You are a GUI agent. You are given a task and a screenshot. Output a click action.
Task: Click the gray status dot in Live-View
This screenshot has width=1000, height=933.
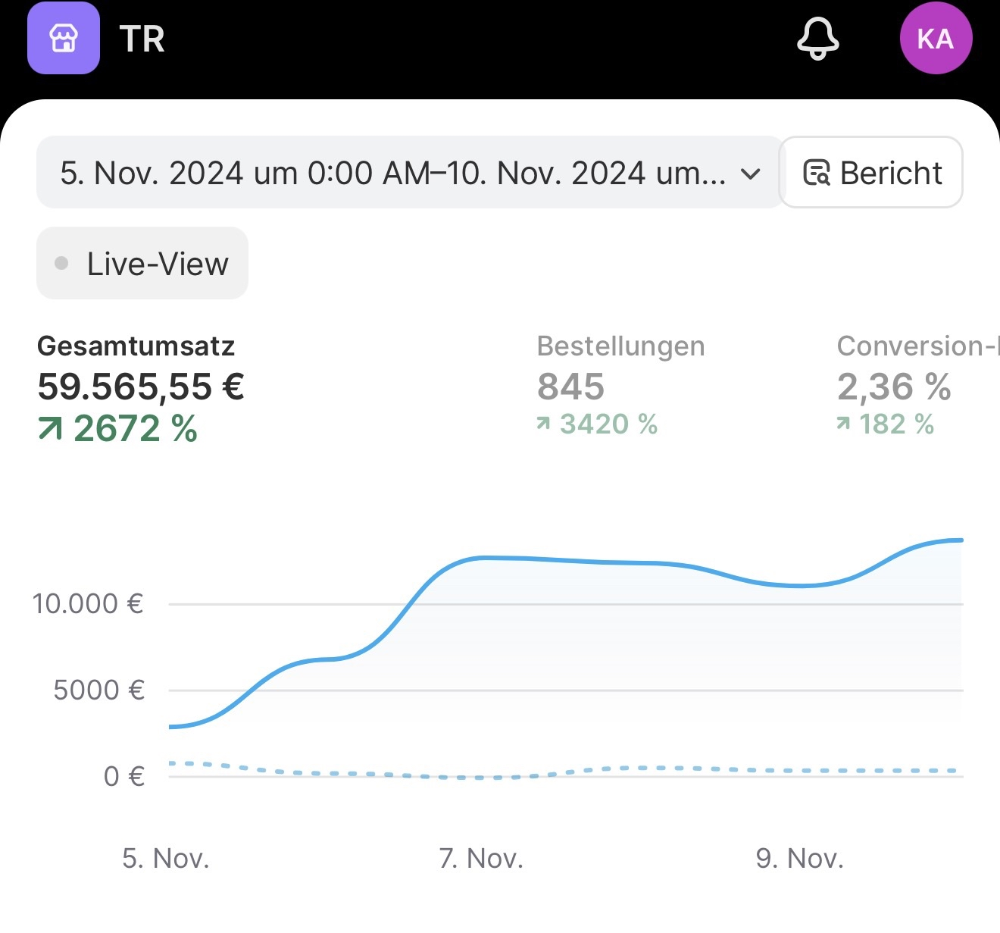coord(63,263)
